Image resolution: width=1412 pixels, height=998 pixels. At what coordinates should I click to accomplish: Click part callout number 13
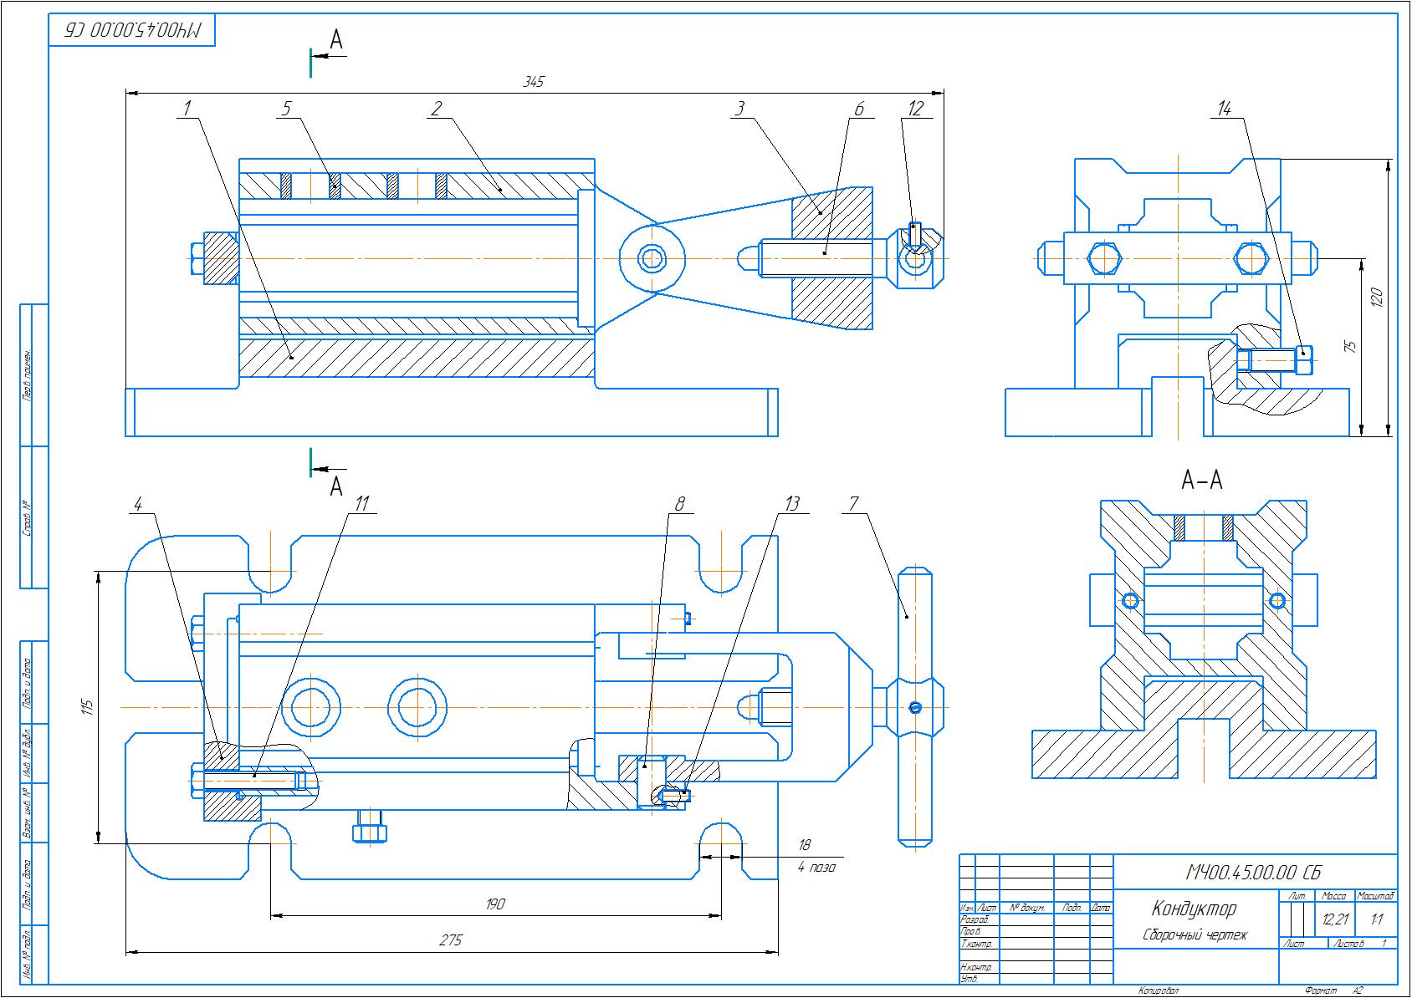(x=790, y=503)
